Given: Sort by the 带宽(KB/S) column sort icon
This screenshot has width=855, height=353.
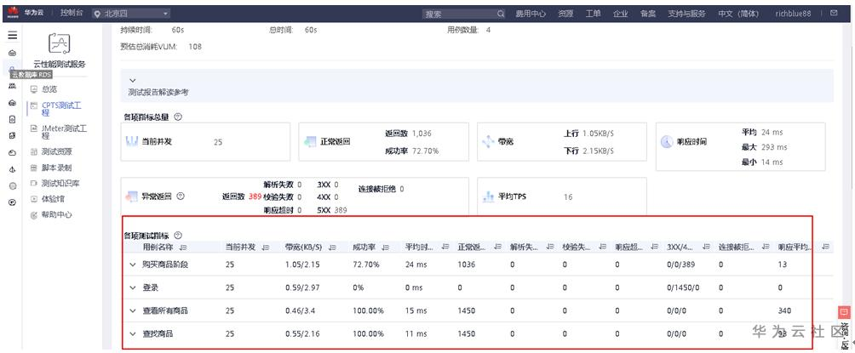Looking at the screenshot, I should (x=332, y=248).
